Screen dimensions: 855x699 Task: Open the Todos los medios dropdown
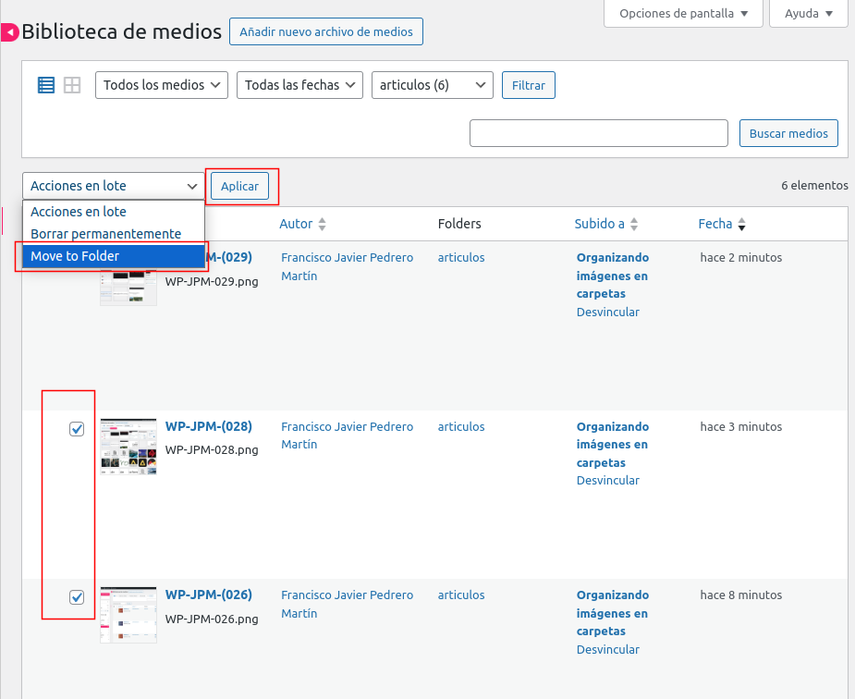click(x=162, y=85)
